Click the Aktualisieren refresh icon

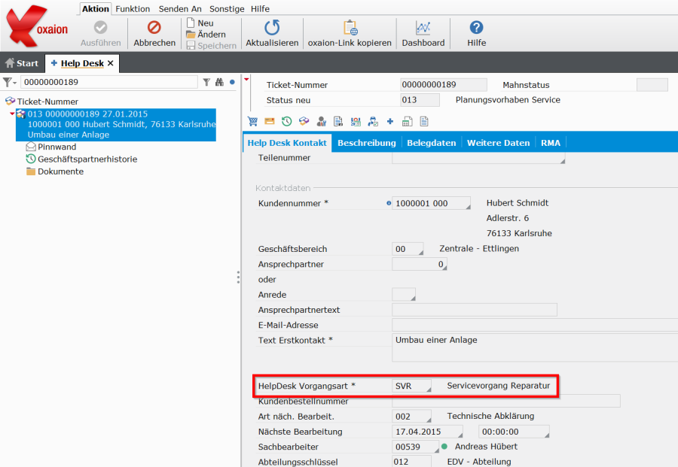[x=272, y=28]
